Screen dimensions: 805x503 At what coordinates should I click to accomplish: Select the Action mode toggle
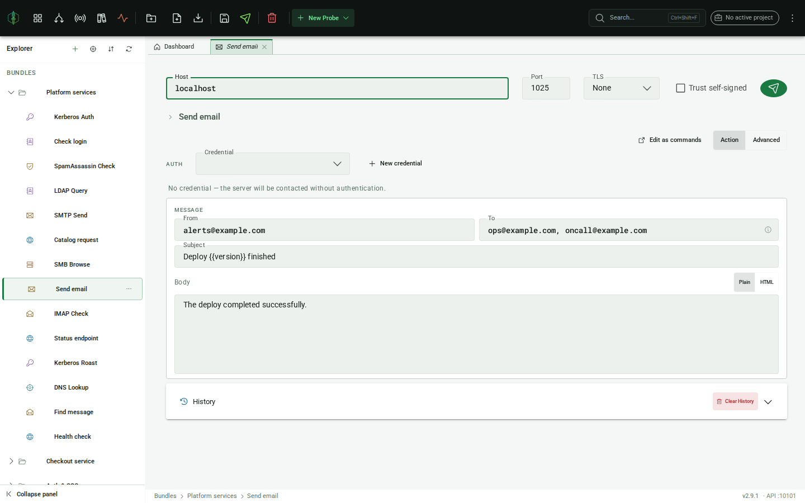729,140
